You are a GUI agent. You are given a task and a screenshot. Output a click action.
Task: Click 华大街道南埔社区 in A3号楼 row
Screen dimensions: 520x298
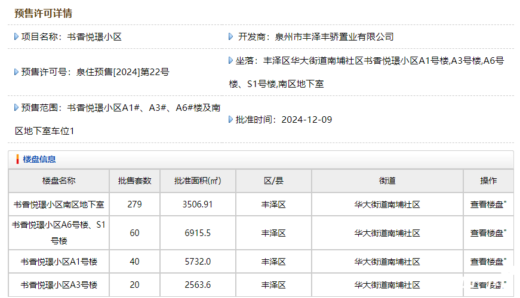click(387, 285)
